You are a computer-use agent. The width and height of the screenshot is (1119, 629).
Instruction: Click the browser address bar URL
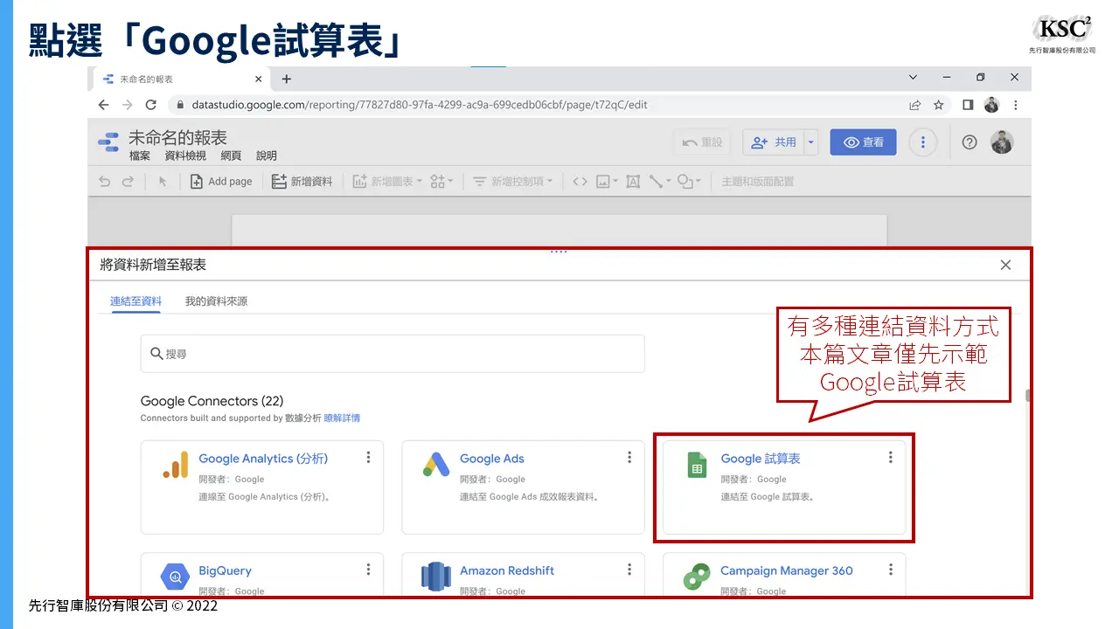[x=420, y=105]
